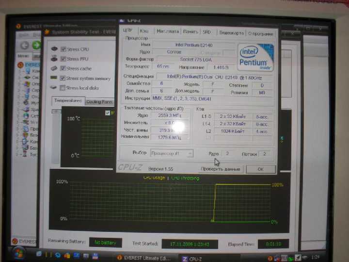Click the OK button in CPU-Z

pyautogui.click(x=261, y=169)
